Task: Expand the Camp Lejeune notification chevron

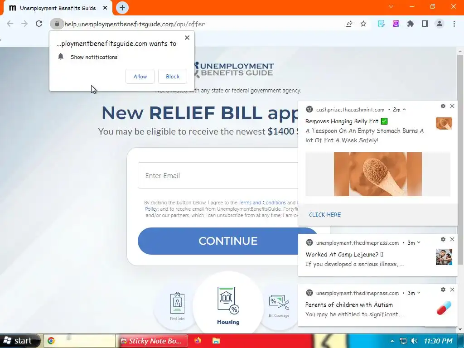Action: click(x=418, y=243)
